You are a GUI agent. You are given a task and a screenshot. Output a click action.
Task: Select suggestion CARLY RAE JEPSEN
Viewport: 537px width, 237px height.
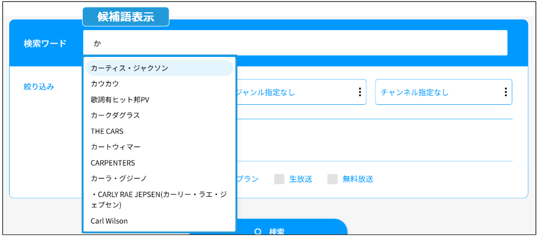tap(159, 200)
